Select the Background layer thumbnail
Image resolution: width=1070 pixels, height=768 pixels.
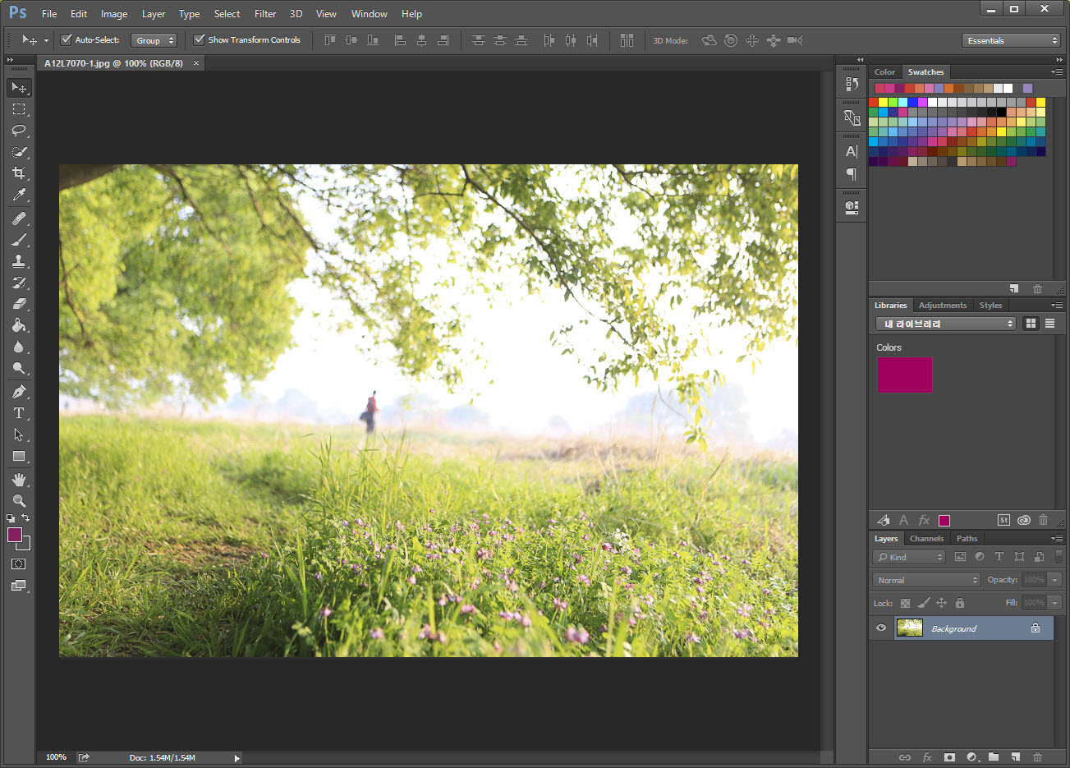(x=909, y=628)
